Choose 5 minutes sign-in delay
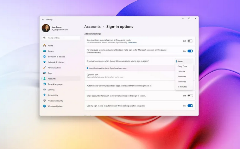240x149 pixels. point(184,82)
